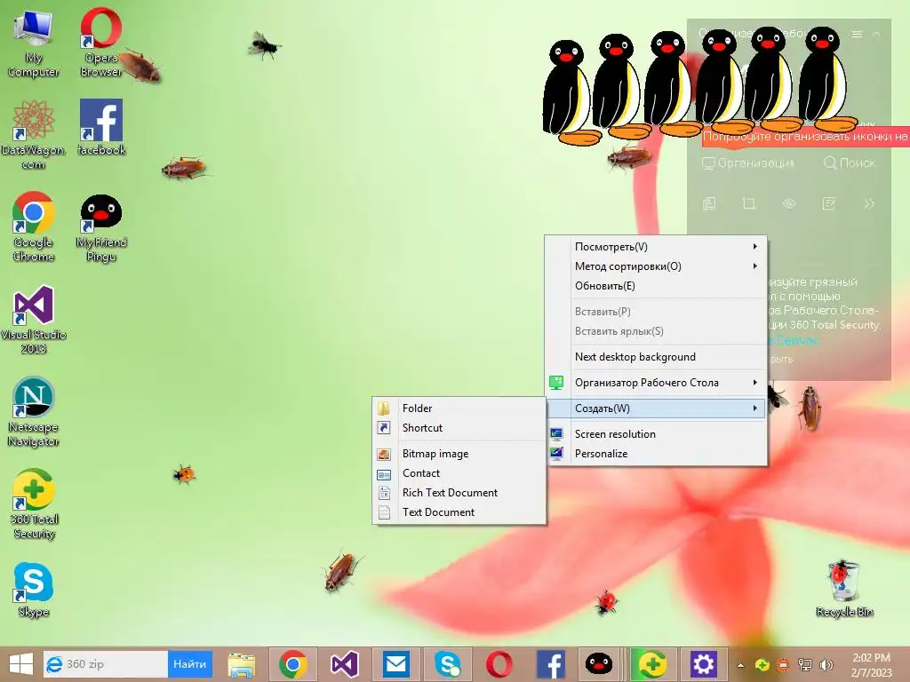This screenshot has width=910, height=682.
Task: Open the settings gear app on taskbar
Action: pyautogui.click(x=704, y=664)
